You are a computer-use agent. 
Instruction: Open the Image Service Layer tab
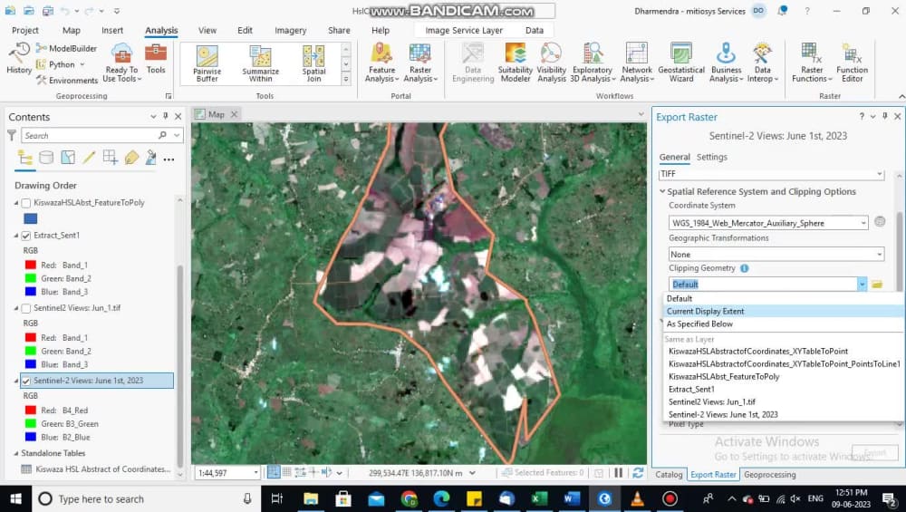click(x=464, y=31)
